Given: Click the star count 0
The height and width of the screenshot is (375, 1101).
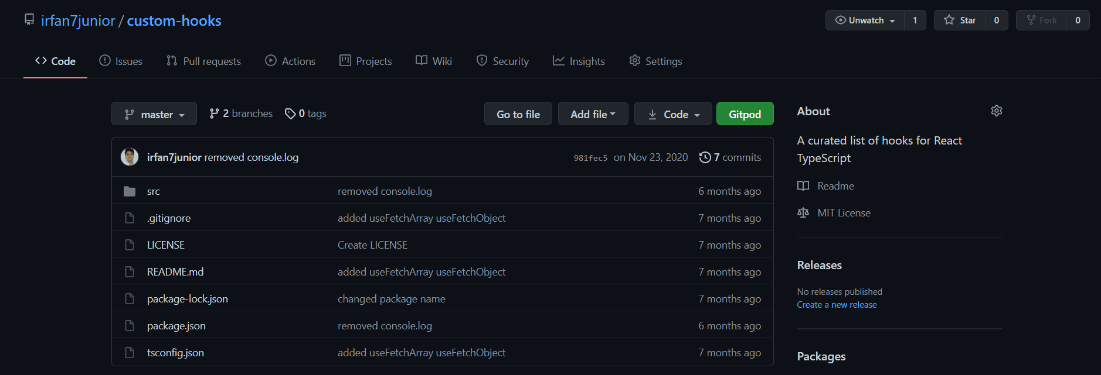Looking at the screenshot, I should click(x=996, y=20).
